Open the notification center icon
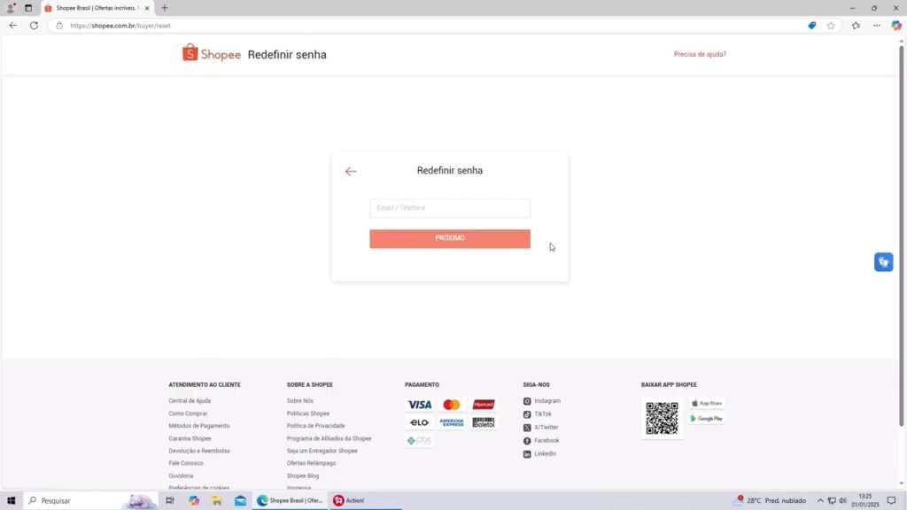This screenshot has height=510, width=907. [891, 500]
